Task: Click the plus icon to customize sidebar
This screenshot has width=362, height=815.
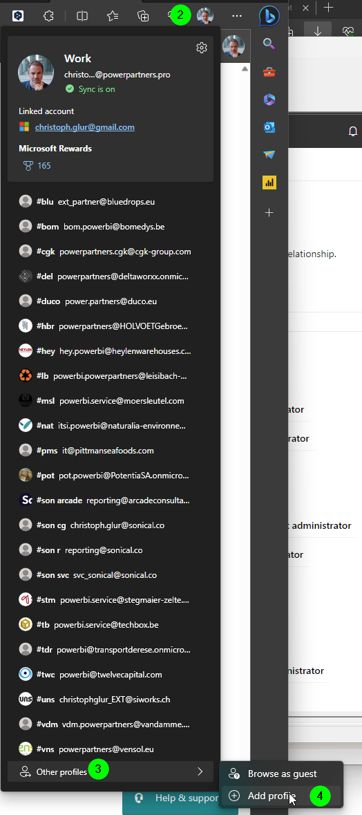Action: pos(269,212)
